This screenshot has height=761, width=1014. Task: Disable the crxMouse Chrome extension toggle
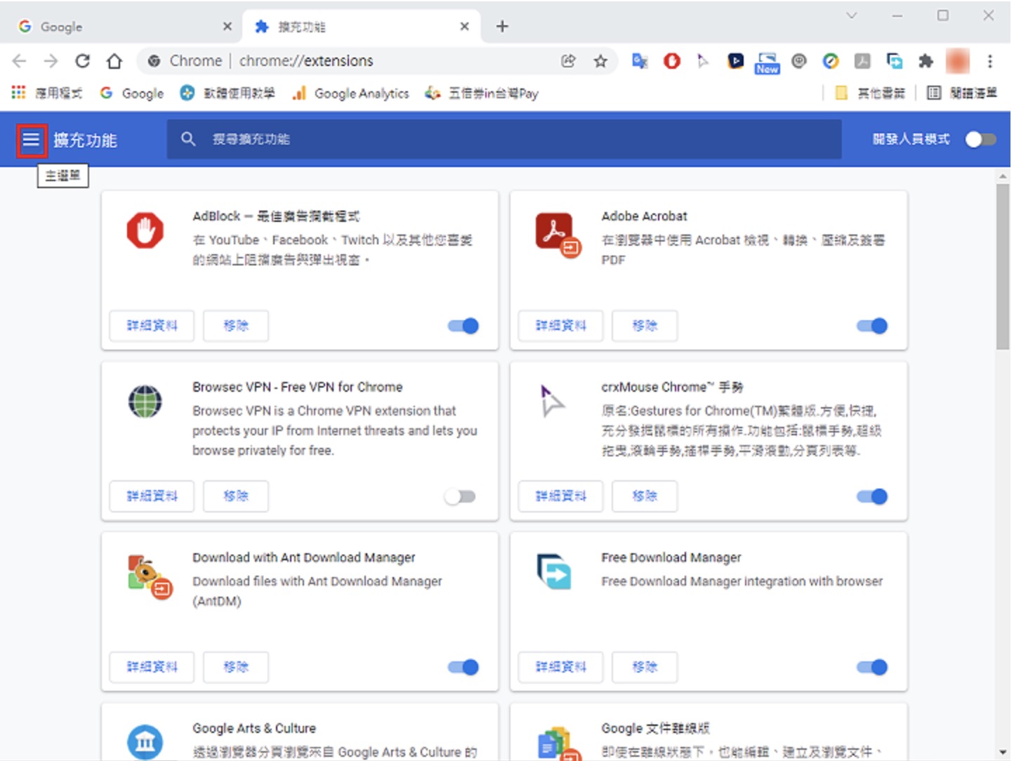(872, 496)
